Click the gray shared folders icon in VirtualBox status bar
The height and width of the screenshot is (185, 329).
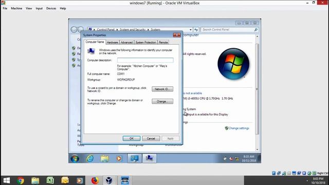point(289,173)
